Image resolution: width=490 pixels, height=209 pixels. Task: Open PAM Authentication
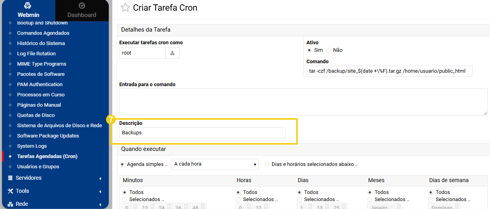coord(40,85)
